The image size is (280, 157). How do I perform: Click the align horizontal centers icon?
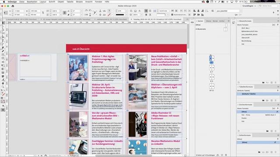tap(198, 11)
